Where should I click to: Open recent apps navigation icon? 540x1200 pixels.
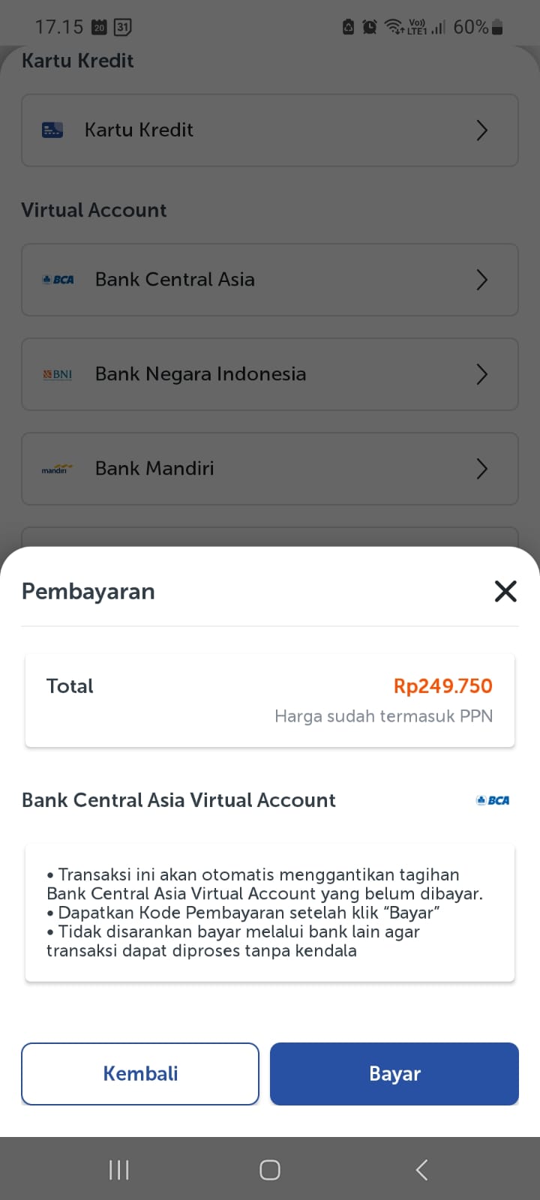tap(119, 1169)
